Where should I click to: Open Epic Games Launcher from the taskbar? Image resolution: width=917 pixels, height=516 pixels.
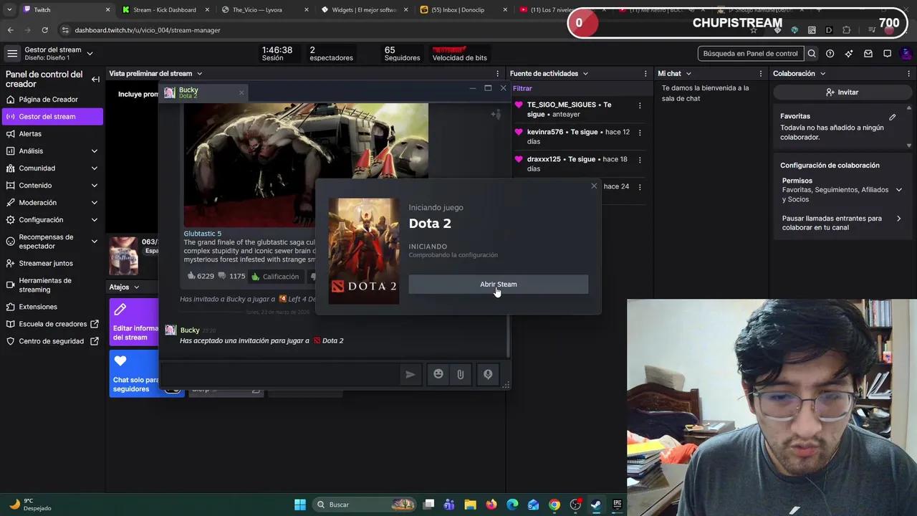[x=617, y=505]
